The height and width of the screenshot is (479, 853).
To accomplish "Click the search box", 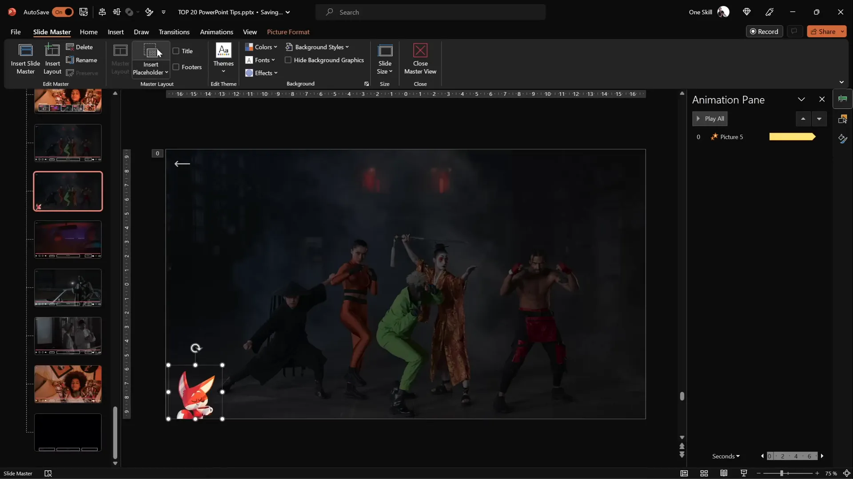I will tap(430, 12).
